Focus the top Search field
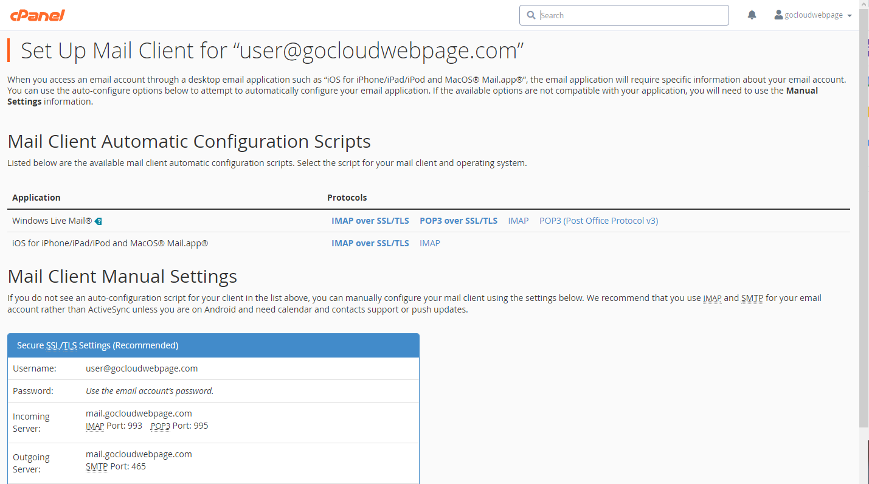Image resolution: width=869 pixels, height=484 pixels. (x=624, y=15)
